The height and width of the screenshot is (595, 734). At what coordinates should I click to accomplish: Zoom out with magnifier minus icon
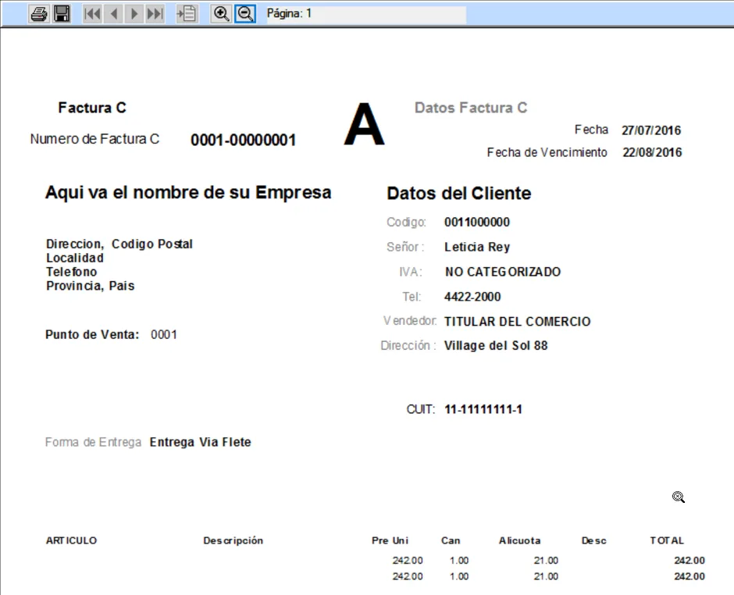click(245, 13)
